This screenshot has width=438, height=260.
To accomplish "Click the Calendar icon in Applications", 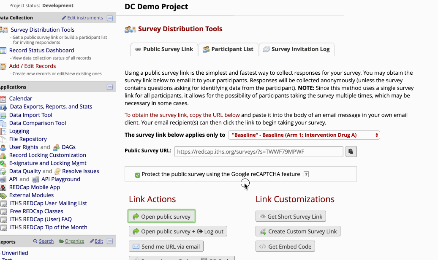I will 3,99.
